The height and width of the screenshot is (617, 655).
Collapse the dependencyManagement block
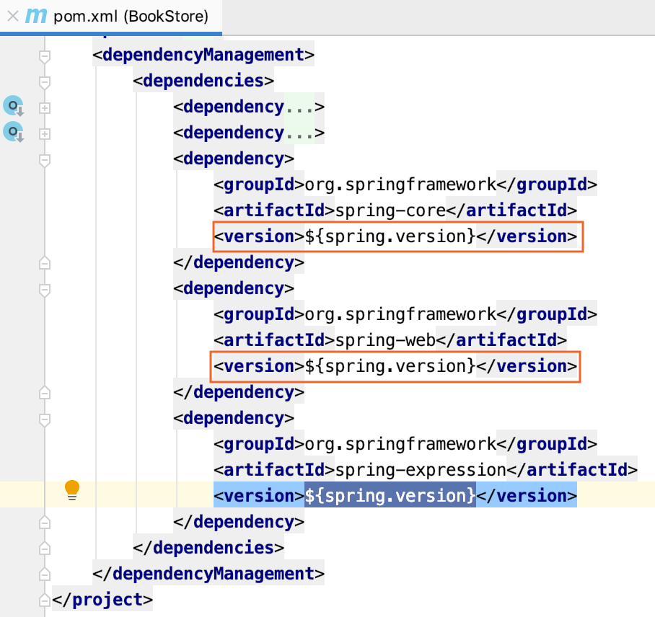(45, 56)
